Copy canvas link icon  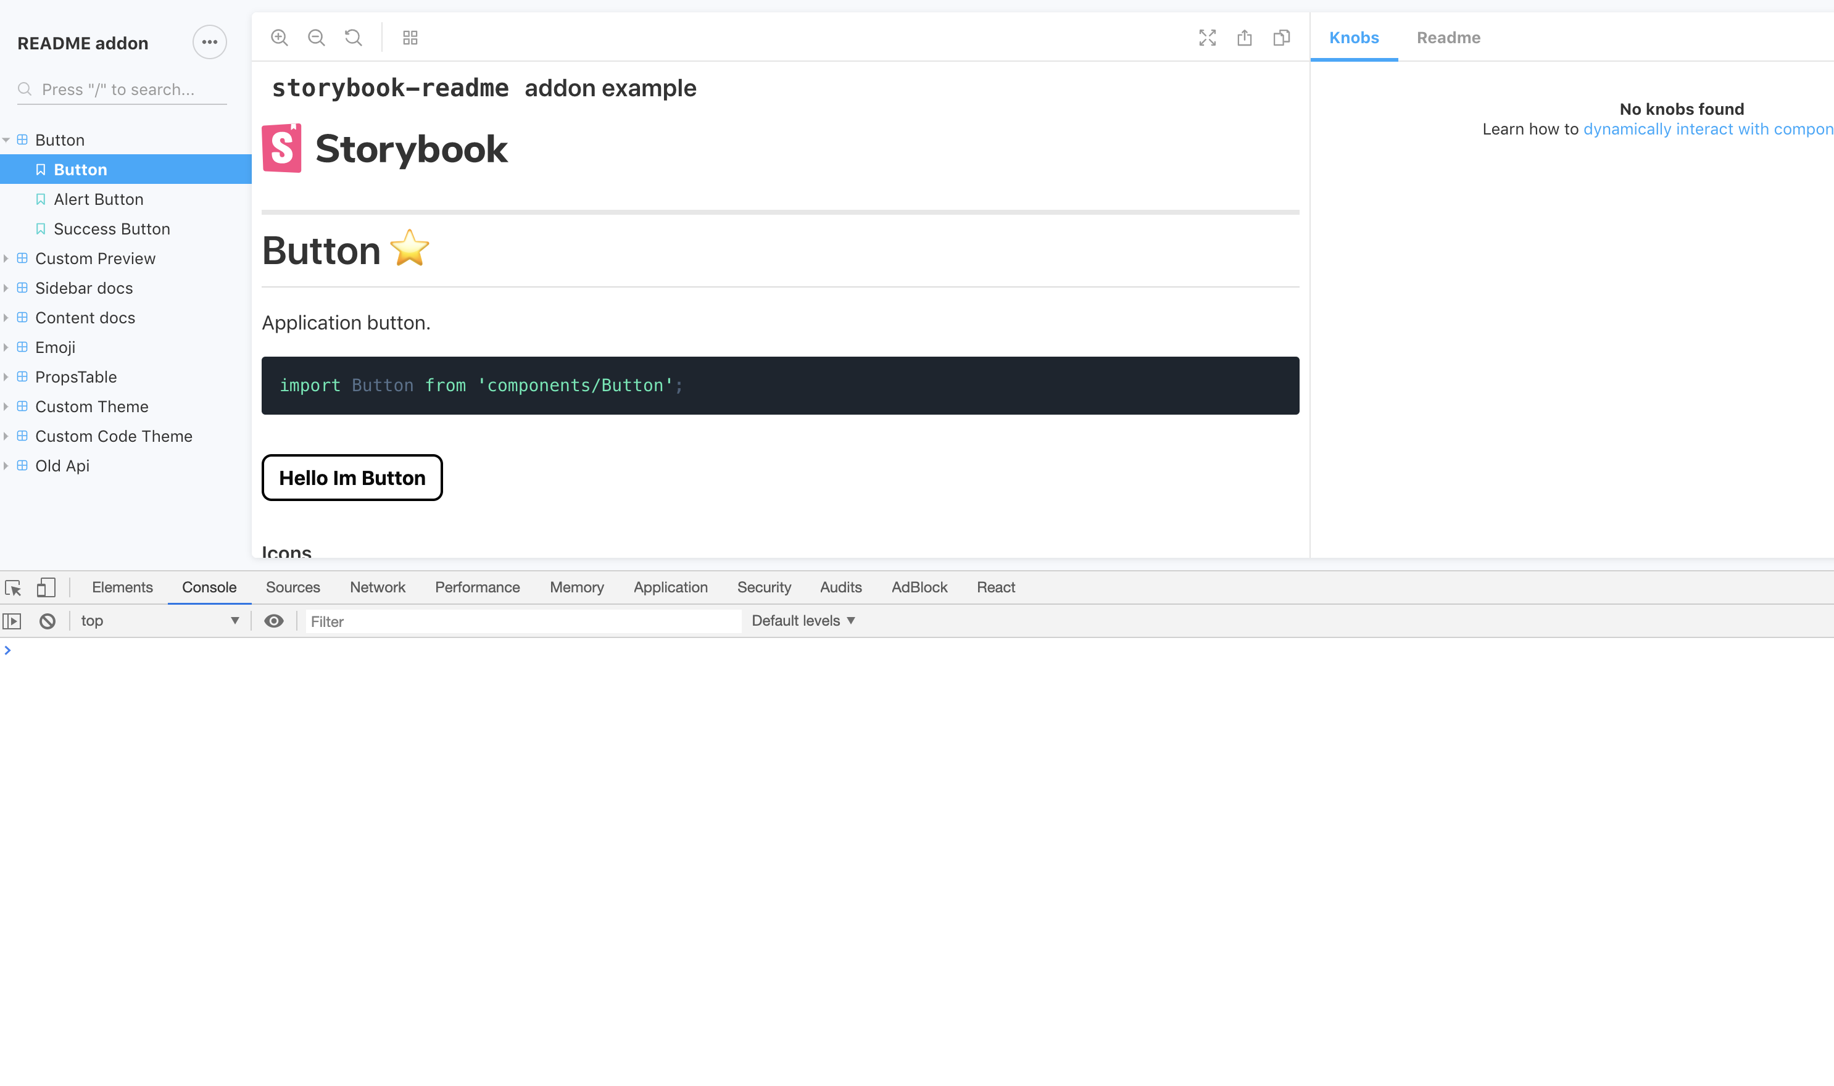tap(1282, 38)
